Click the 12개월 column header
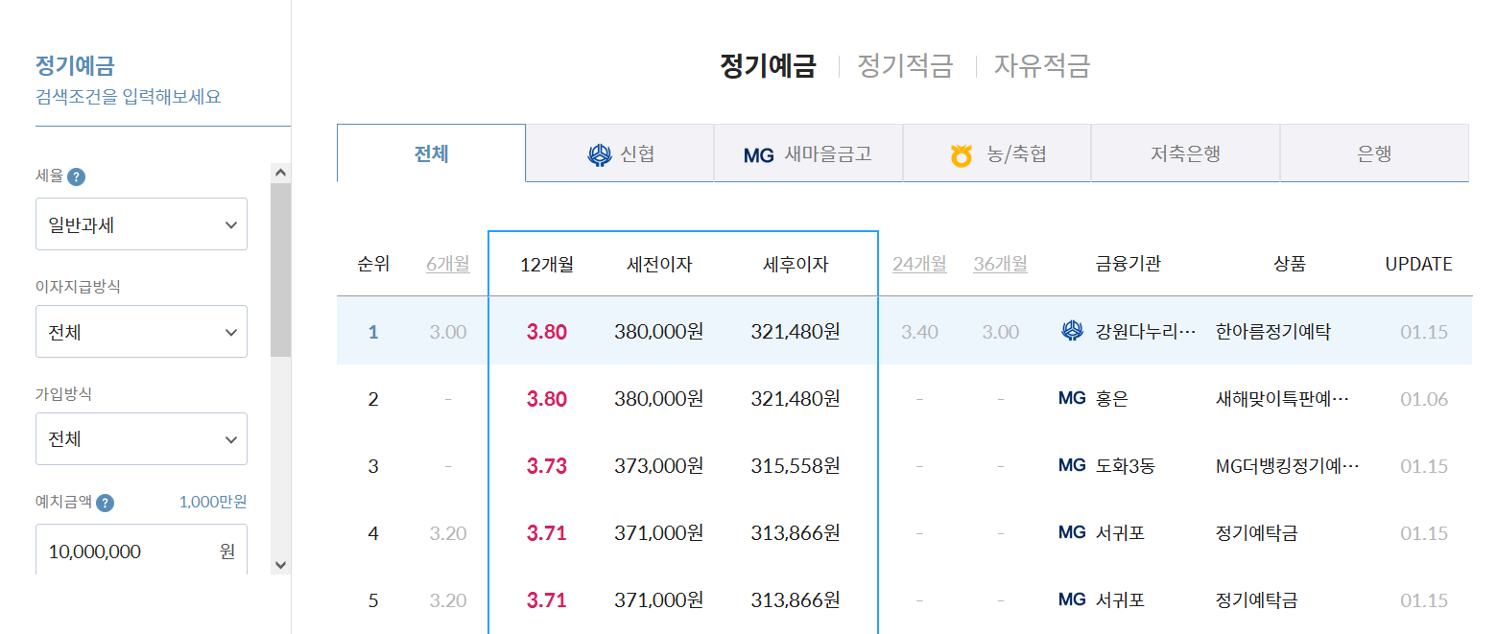Viewport: 1497px width, 634px height. click(547, 264)
